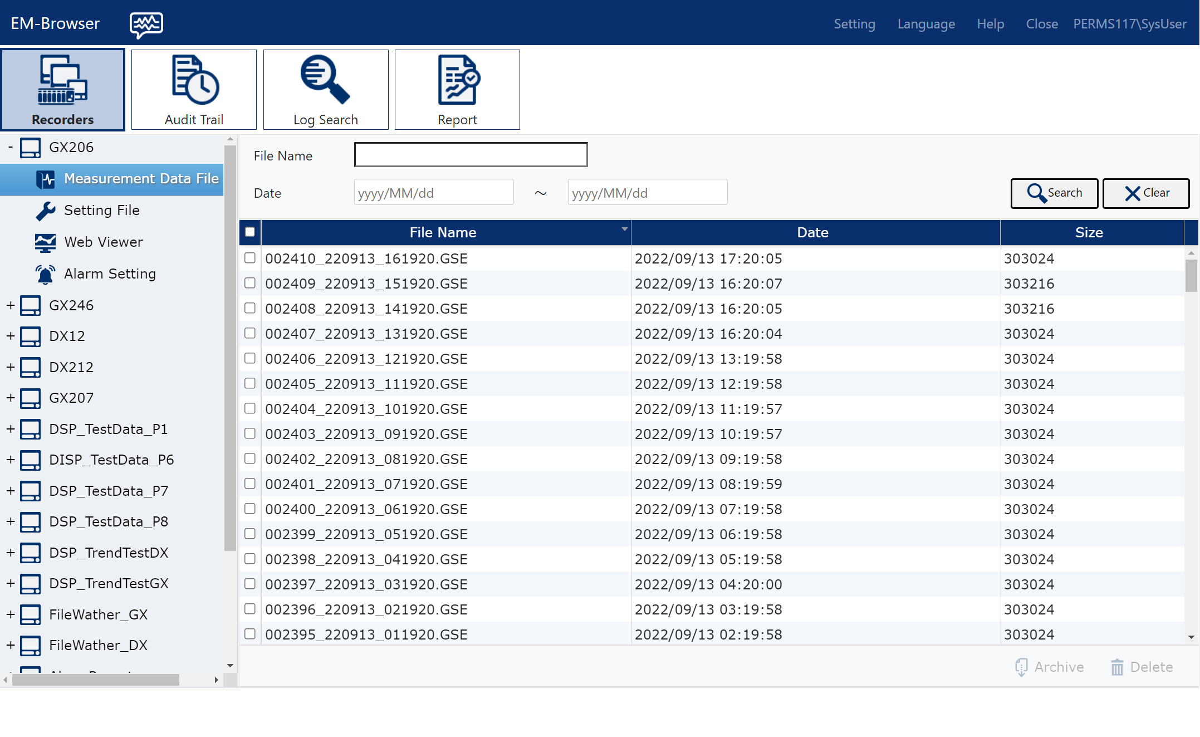The image size is (1200, 737).
Task: Sort by the Date column header
Action: point(812,232)
